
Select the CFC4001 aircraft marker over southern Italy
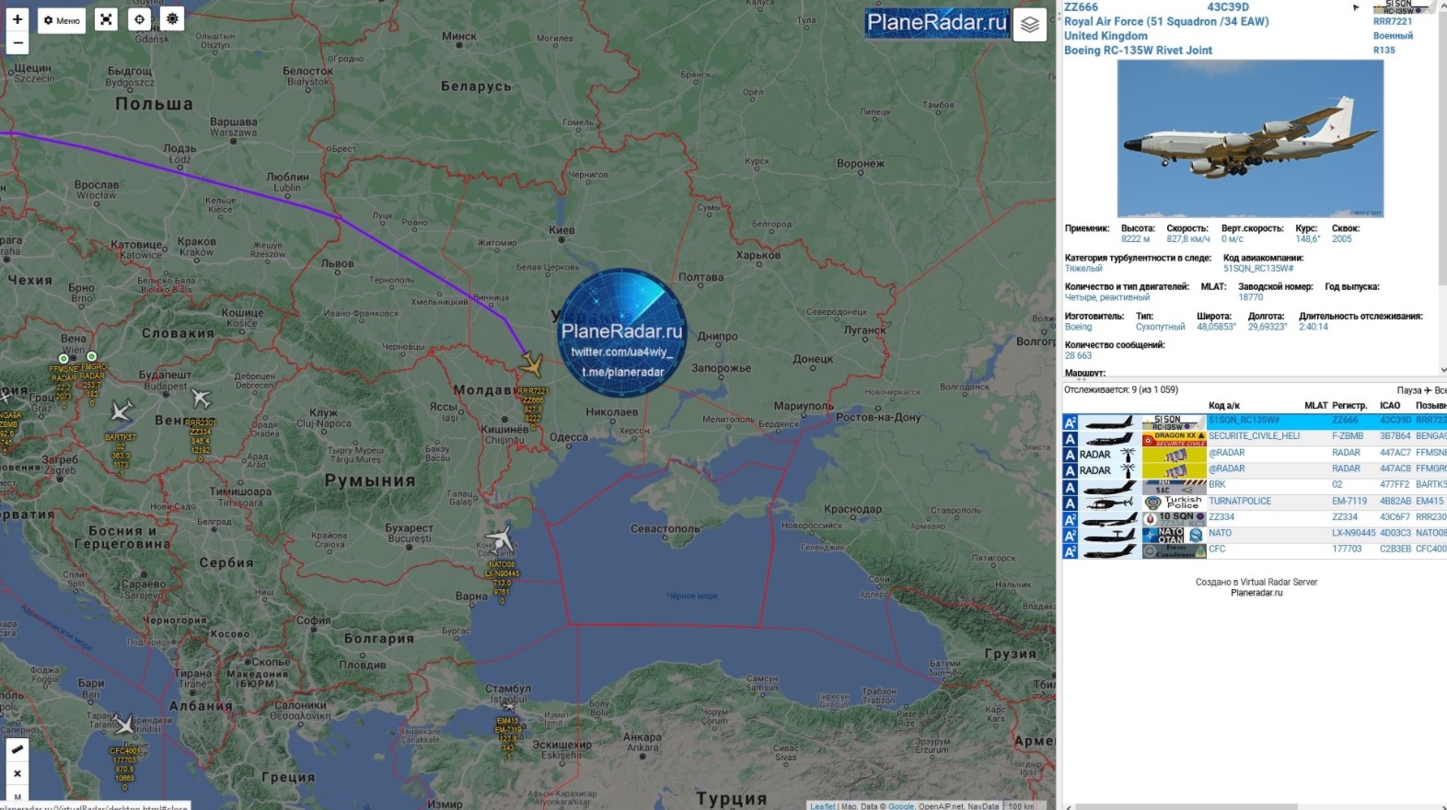pyautogui.click(x=124, y=726)
